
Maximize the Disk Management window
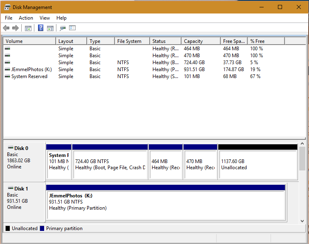point(280,7)
